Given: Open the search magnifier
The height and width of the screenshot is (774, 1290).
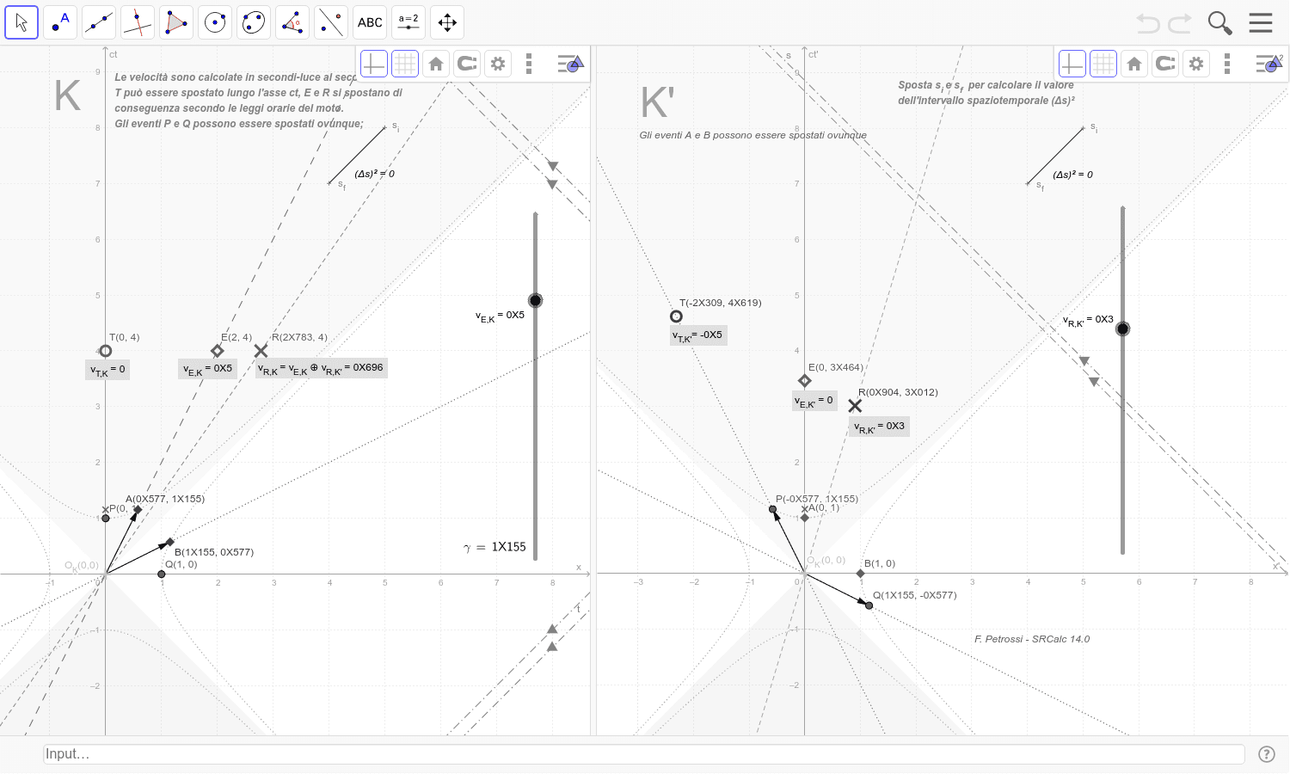Looking at the screenshot, I should coord(1219,23).
